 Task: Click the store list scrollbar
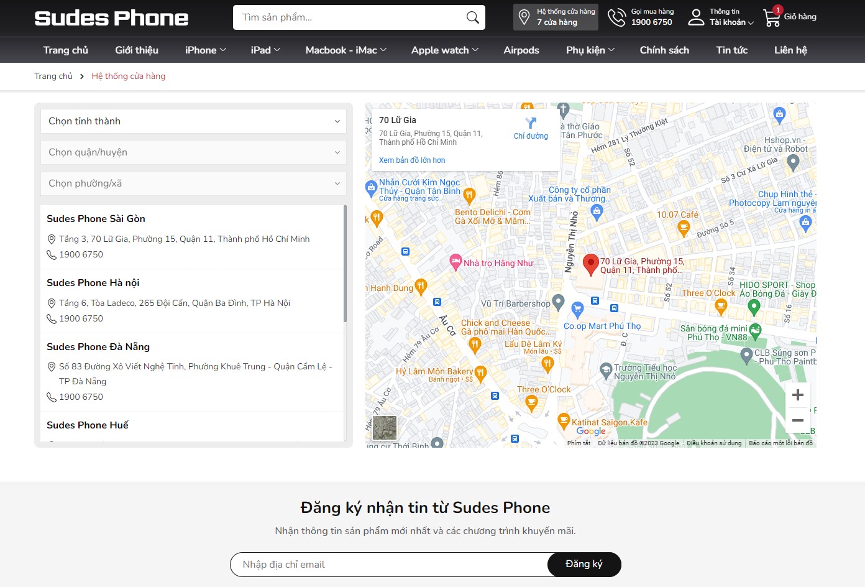tap(345, 264)
